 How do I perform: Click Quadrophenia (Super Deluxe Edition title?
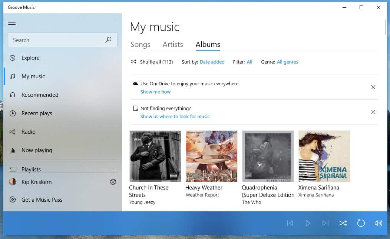(x=268, y=191)
